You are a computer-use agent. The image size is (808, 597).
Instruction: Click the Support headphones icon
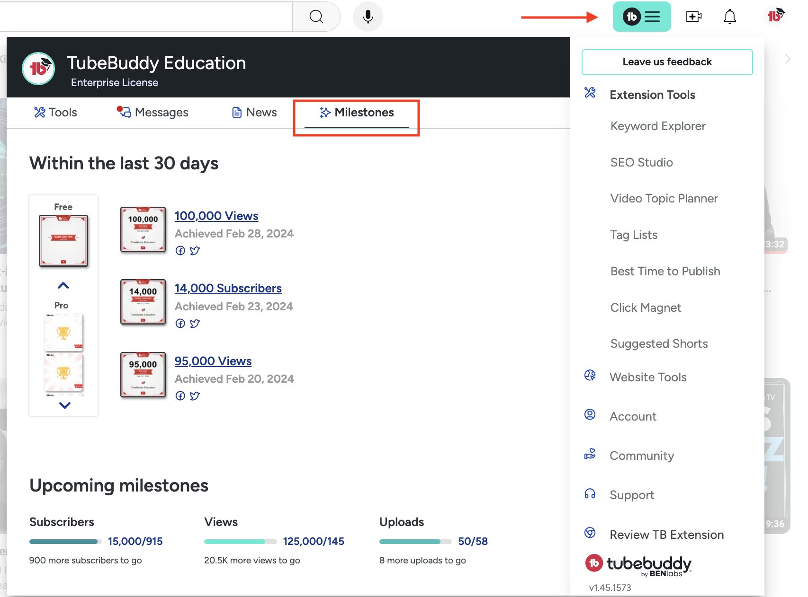[x=590, y=493]
